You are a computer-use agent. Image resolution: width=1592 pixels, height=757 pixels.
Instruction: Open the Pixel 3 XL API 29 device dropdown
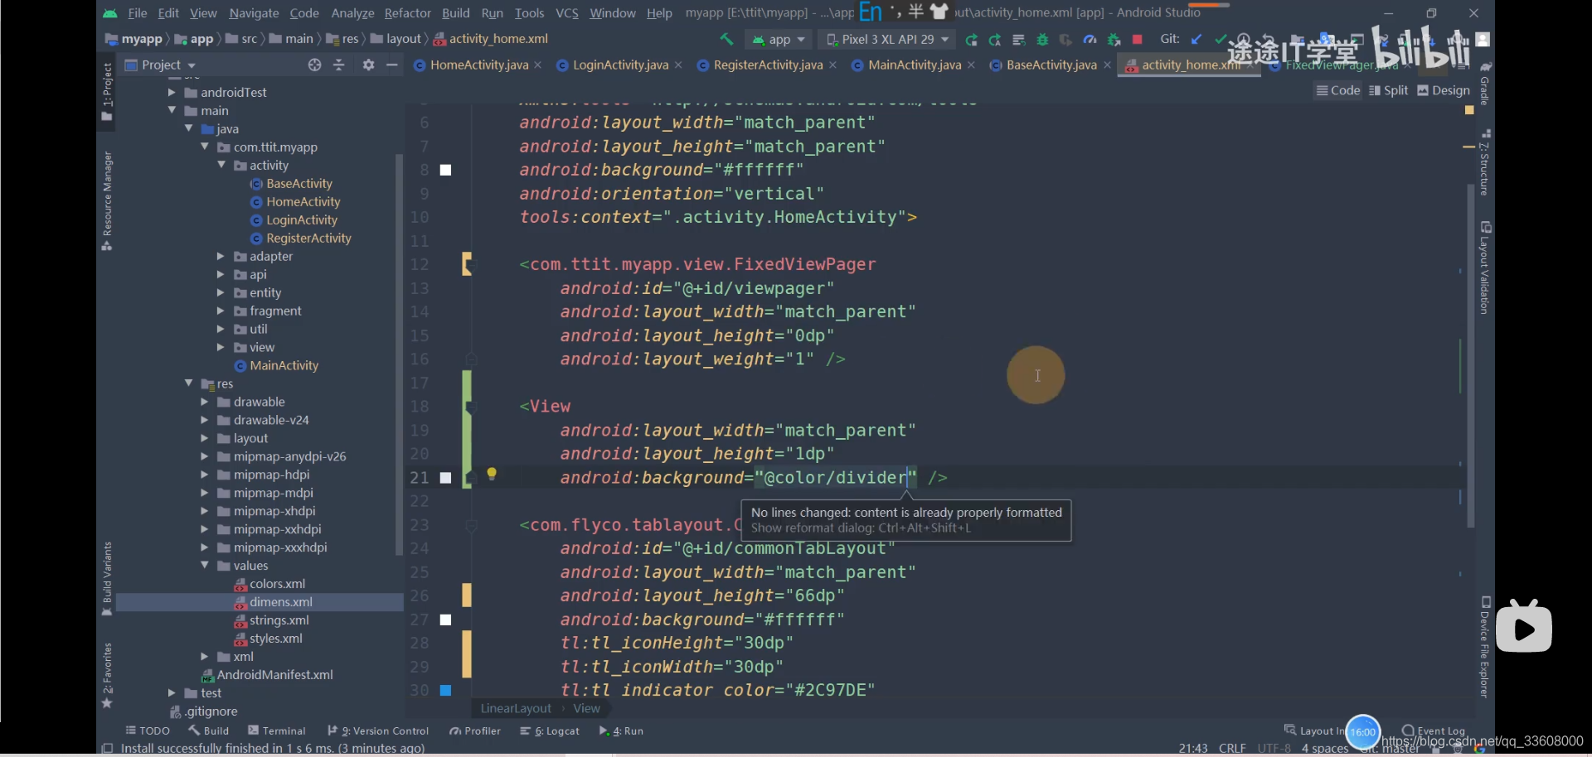887,39
